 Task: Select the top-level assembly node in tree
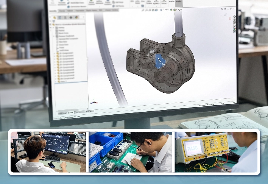pyautogui.click(x=69, y=25)
